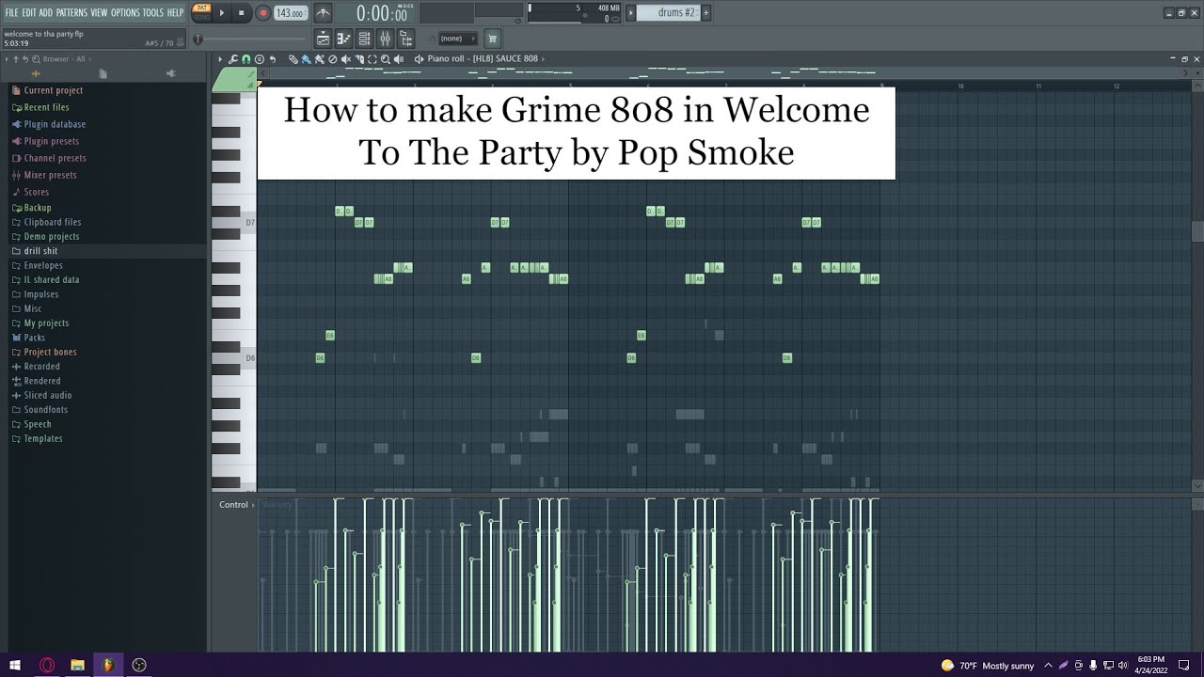Screen dimensions: 1204x677
Task: Open the OPTIONS menu
Action: click(x=124, y=12)
